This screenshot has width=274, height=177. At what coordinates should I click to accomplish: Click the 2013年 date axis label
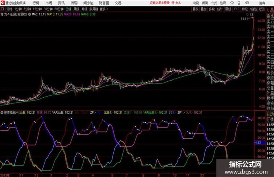point(5,175)
